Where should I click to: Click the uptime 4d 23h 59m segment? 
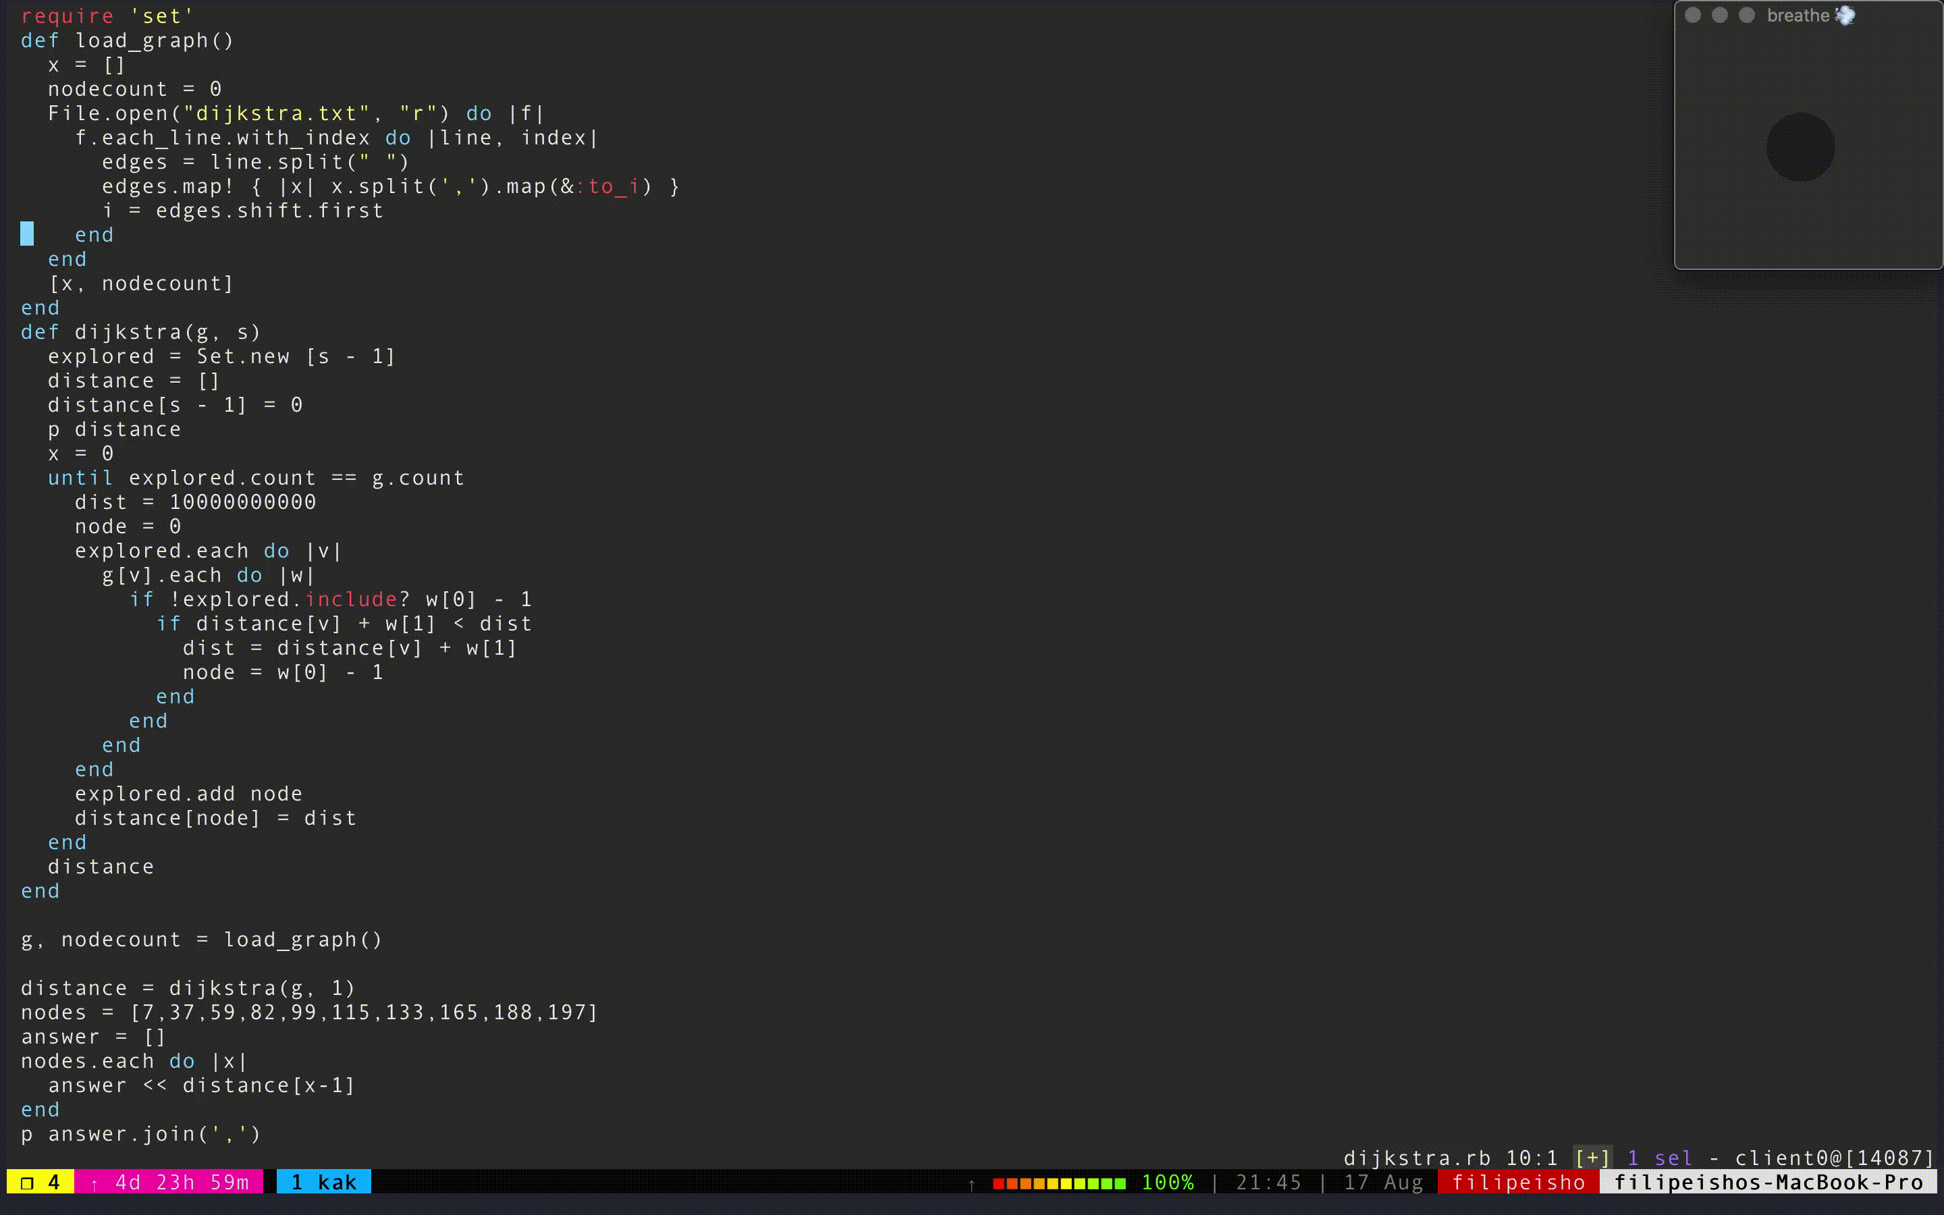[x=169, y=1182]
